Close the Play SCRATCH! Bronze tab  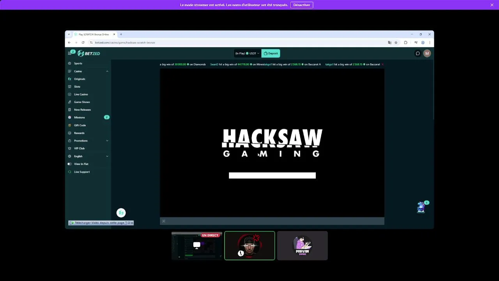click(x=114, y=34)
